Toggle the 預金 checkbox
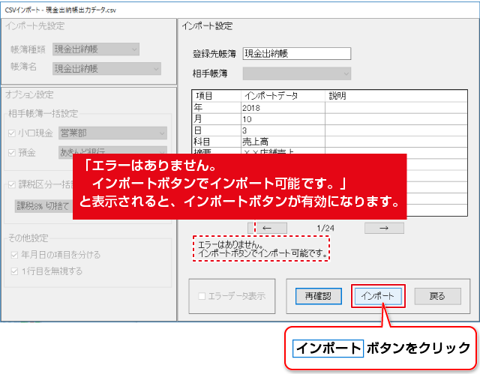The width and height of the screenshot is (480, 374). pyautogui.click(x=11, y=152)
